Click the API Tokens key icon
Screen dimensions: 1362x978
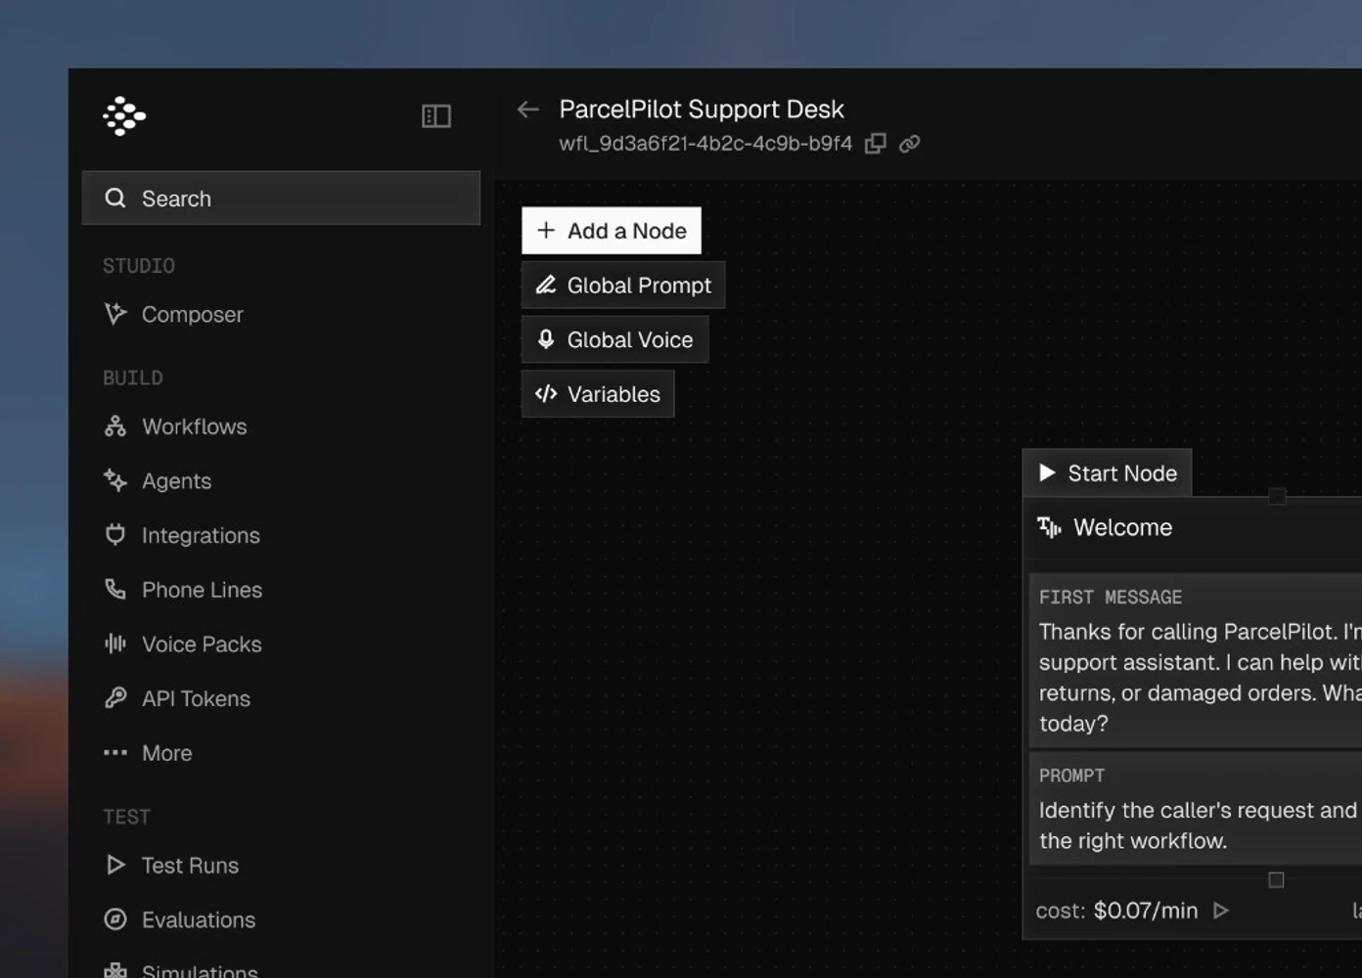click(x=115, y=697)
